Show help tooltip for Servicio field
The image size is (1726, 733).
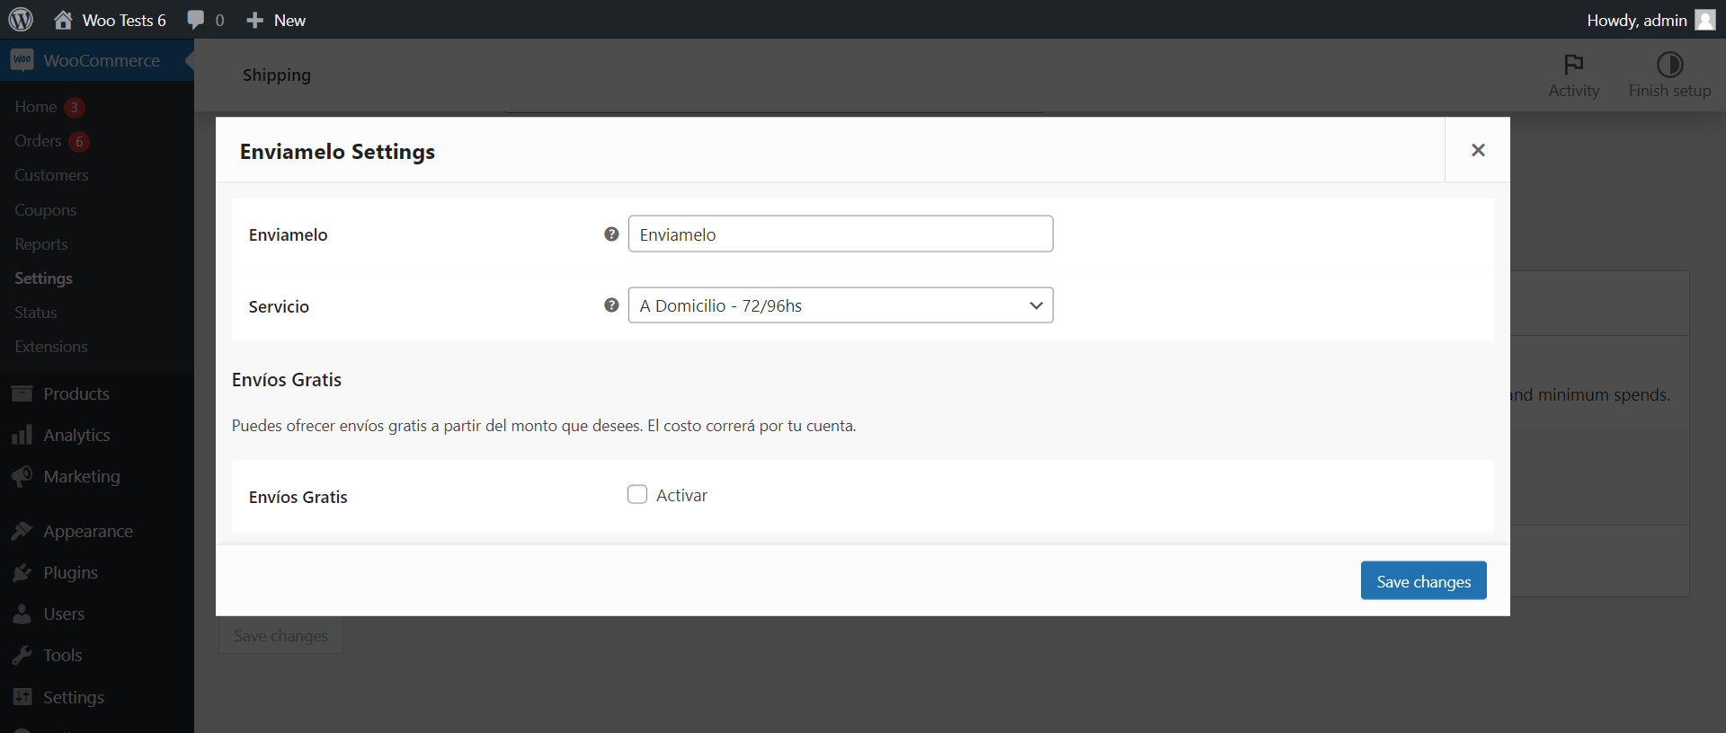coord(611,305)
